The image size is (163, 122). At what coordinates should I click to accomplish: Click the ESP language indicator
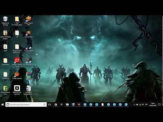click(x=146, y=105)
